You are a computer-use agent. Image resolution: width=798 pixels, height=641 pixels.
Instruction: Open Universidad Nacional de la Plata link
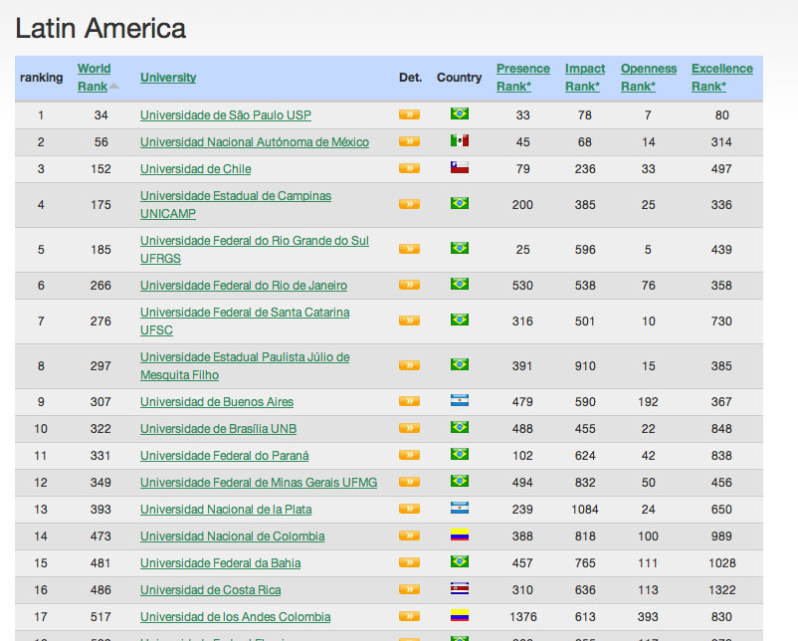click(226, 510)
